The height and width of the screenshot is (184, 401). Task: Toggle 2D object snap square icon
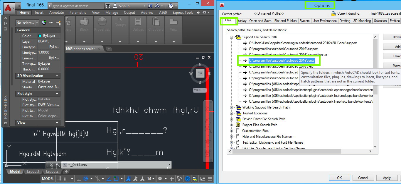tap(116, 179)
